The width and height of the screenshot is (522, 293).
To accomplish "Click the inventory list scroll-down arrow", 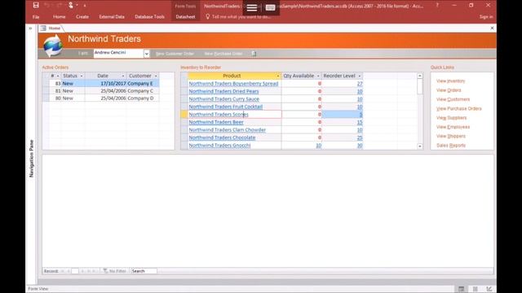I will [x=420, y=146].
